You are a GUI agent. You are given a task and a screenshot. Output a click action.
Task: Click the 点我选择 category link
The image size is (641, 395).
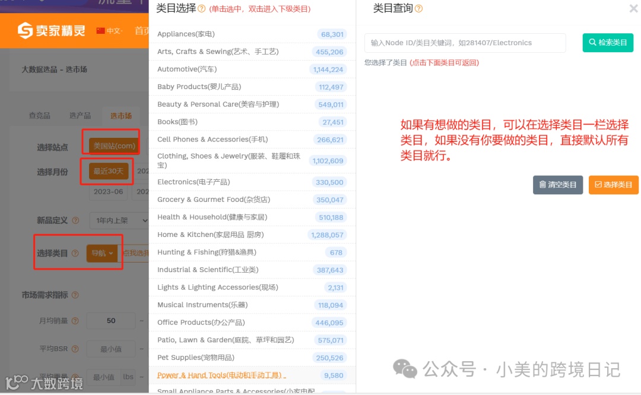tap(136, 254)
